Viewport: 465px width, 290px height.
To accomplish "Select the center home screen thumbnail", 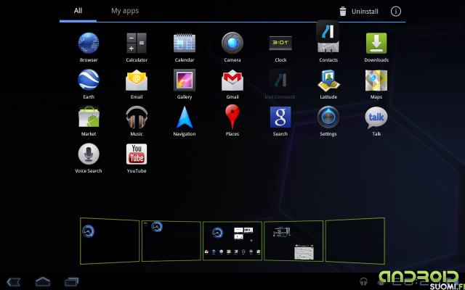I will [x=232, y=241].
